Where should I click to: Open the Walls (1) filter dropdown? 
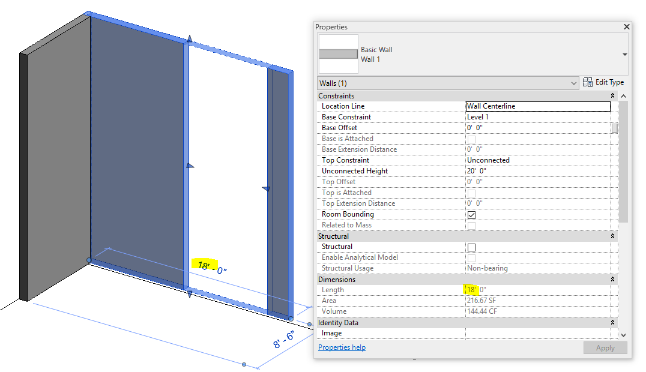tap(448, 83)
